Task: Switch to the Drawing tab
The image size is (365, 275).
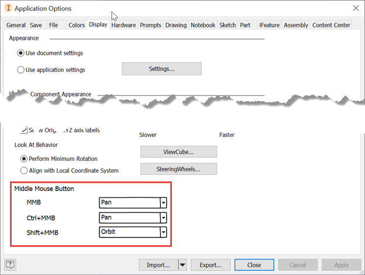Action: click(176, 25)
